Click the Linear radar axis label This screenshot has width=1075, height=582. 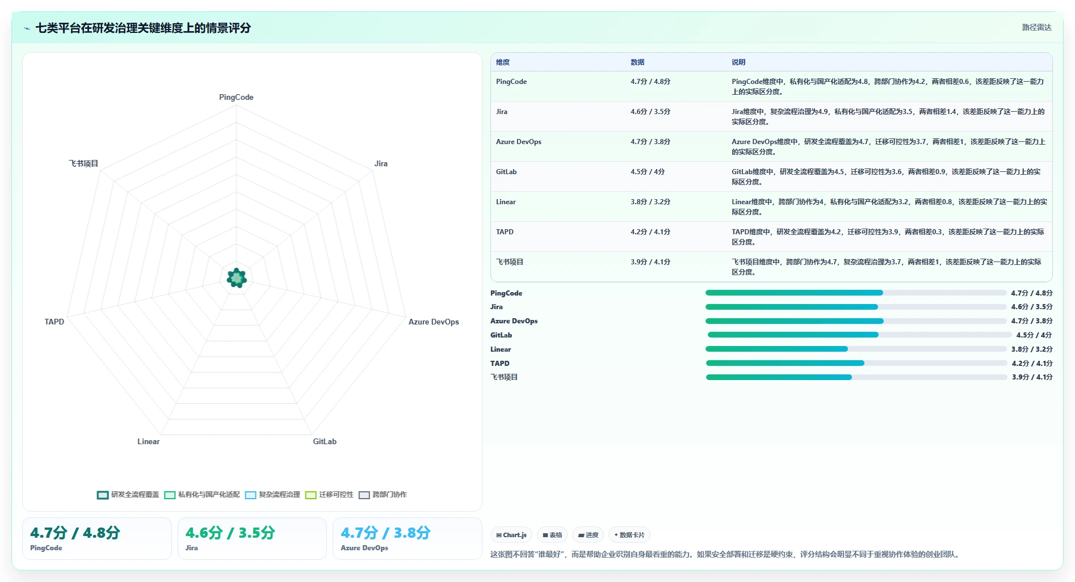click(148, 441)
